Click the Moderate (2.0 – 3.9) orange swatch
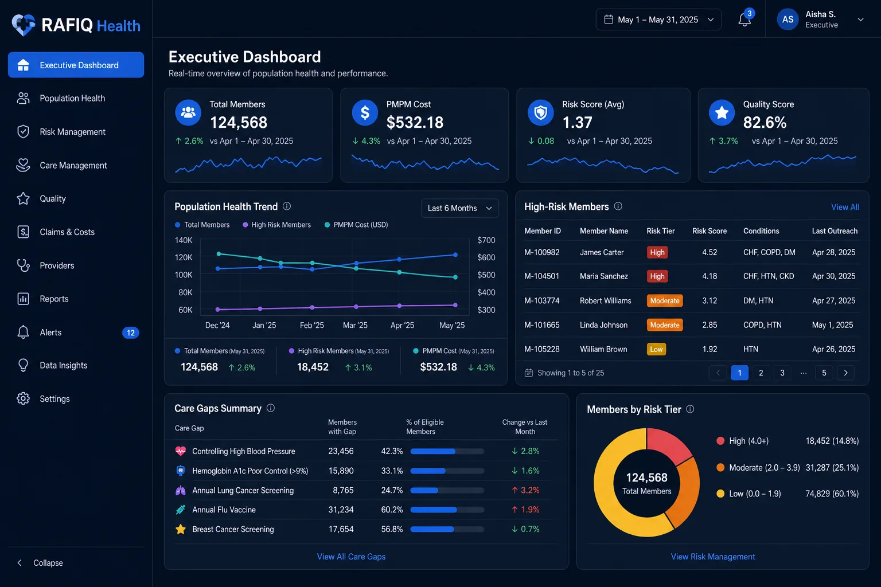This screenshot has width=881, height=587. [x=720, y=467]
